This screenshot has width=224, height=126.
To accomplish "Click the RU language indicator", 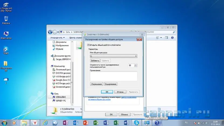I will 186,122.
